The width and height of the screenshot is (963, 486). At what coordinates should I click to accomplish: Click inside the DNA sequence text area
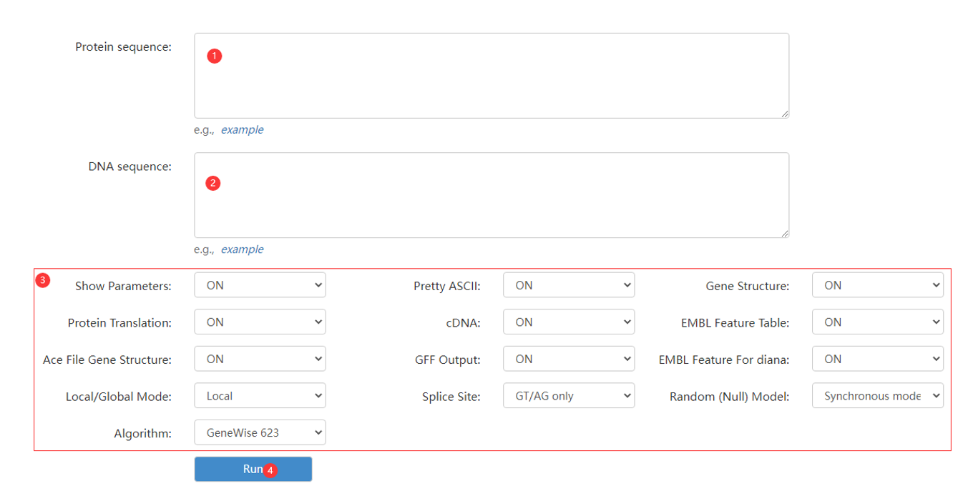pyautogui.click(x=492, y=195)
